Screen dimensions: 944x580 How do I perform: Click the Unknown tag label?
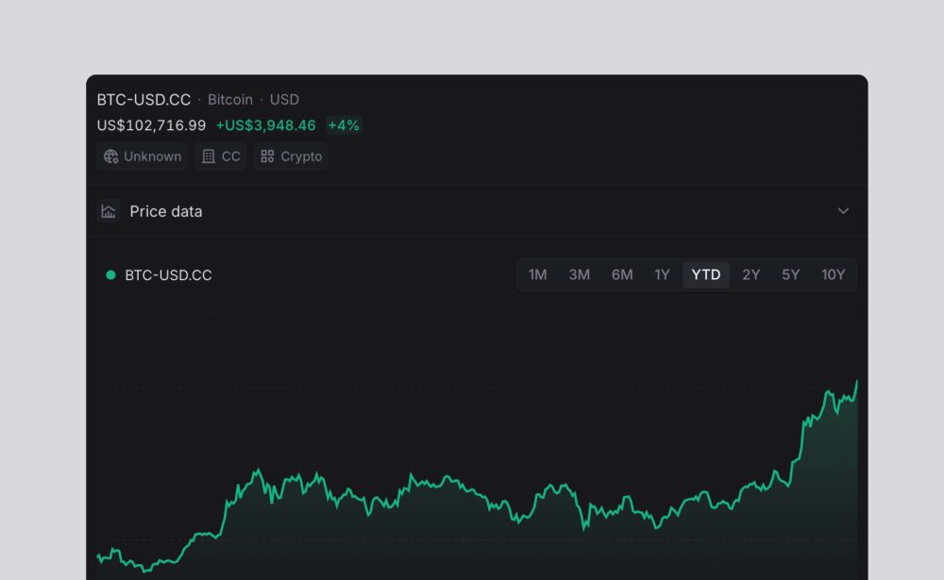(152, 157)
